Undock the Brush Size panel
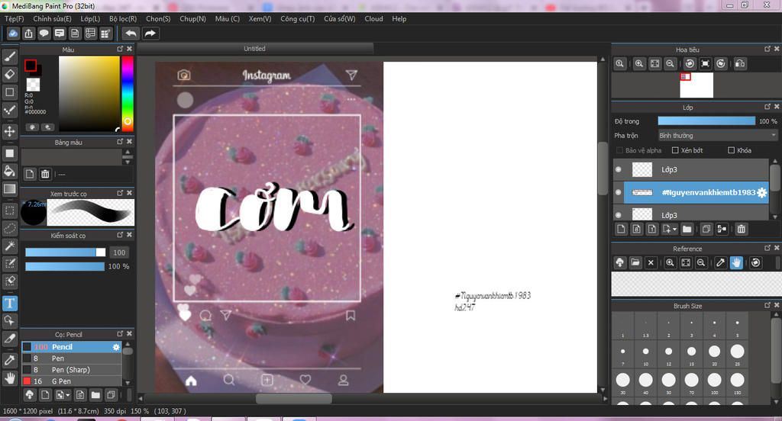Viewport: 782px width, 421px height. (767, 305)
